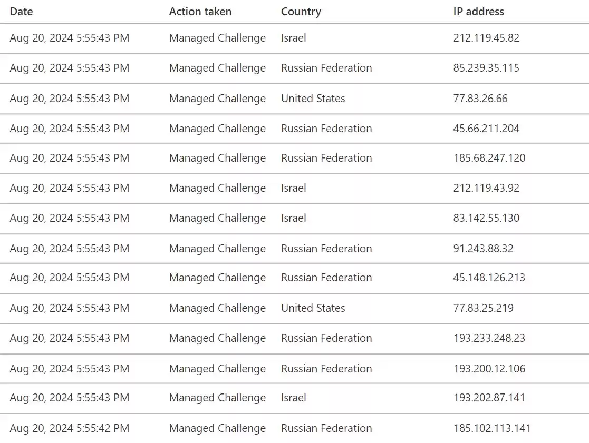Select IP address 193.202.87.141

click(x=489, y=398)
